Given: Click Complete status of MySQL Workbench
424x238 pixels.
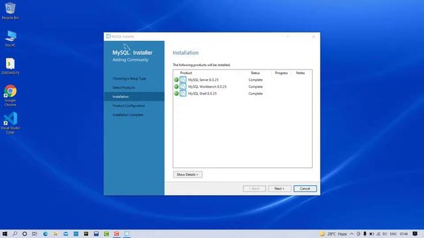Looking at the screenshot, I should [x=256, y=87].
